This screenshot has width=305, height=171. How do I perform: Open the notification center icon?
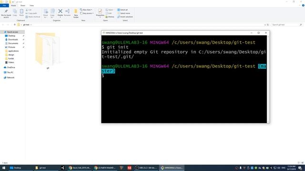point(300,168)
